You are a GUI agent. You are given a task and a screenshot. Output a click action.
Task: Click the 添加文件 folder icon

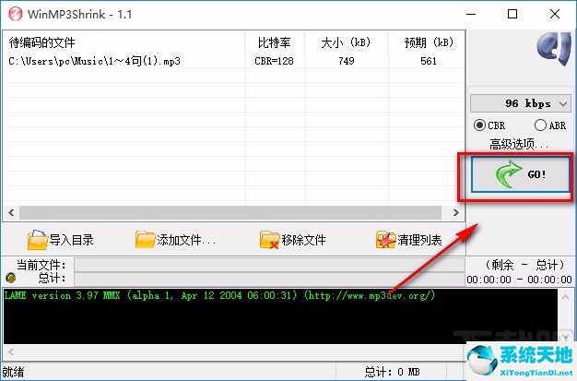click(x=145, y=240)
